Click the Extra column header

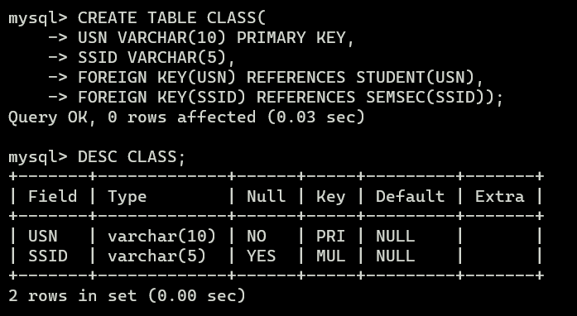click(499, 196)
